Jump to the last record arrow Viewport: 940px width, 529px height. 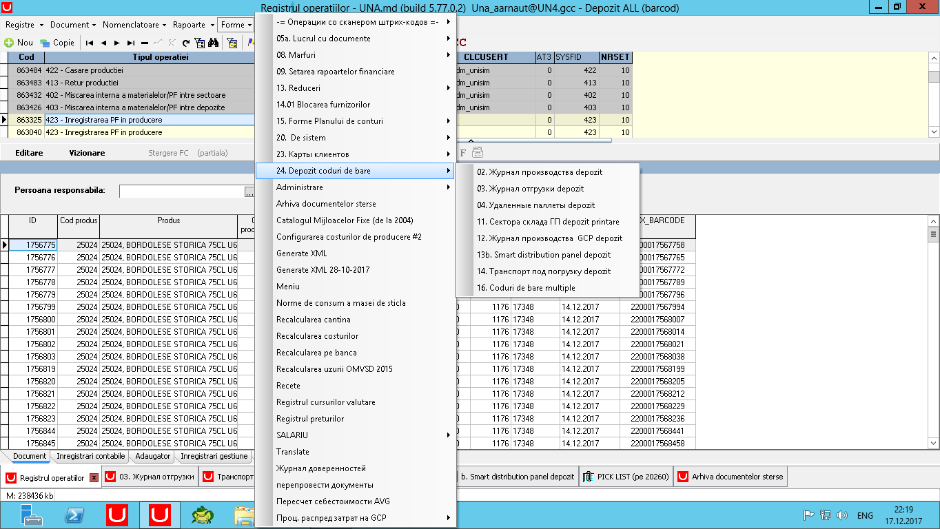[131, 43]
